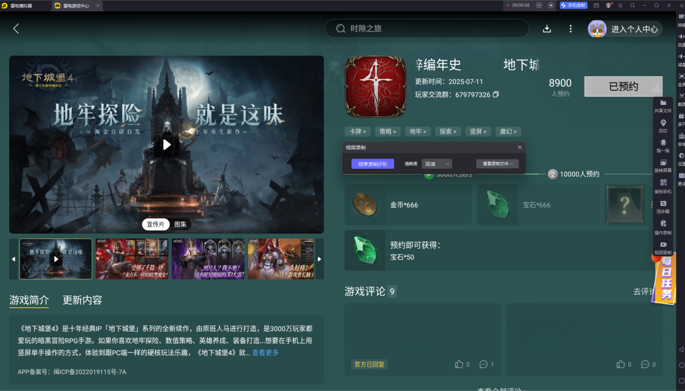Viewport: 685px width, 391px height.
Task: Collapse the right sidebar with double chevron
Action: coord(681,5)
